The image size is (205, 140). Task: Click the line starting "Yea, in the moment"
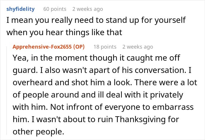coord(96,58)
